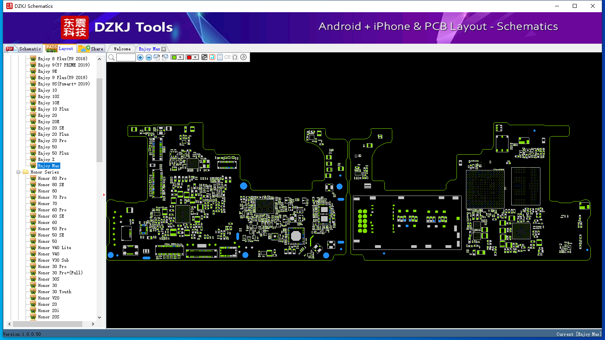Image resolution: width=605 pixels, height=340 pixels.
Task: Open the red color dropdown arrow
Action: 195,57
